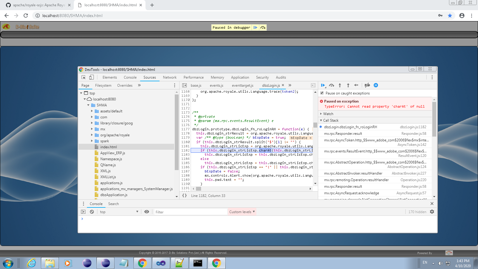Screen dimensions: 478x269
Task: Click the step into function icon
Action: coord(340,85)
